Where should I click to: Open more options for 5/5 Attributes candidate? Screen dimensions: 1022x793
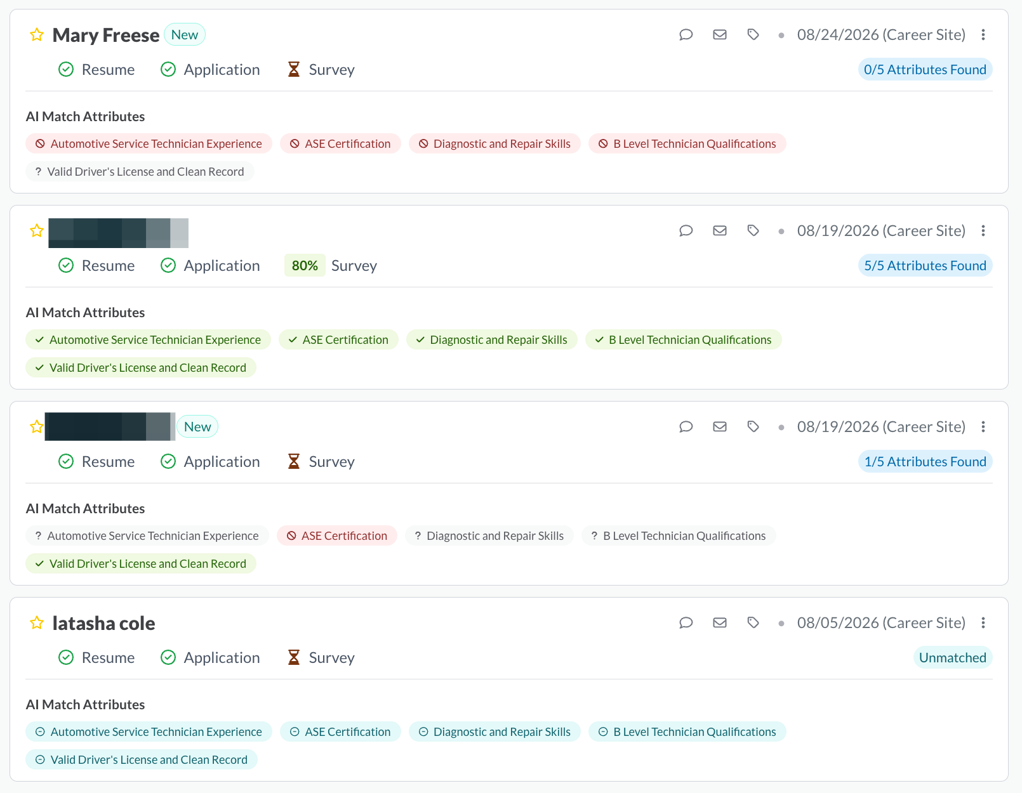983,231
